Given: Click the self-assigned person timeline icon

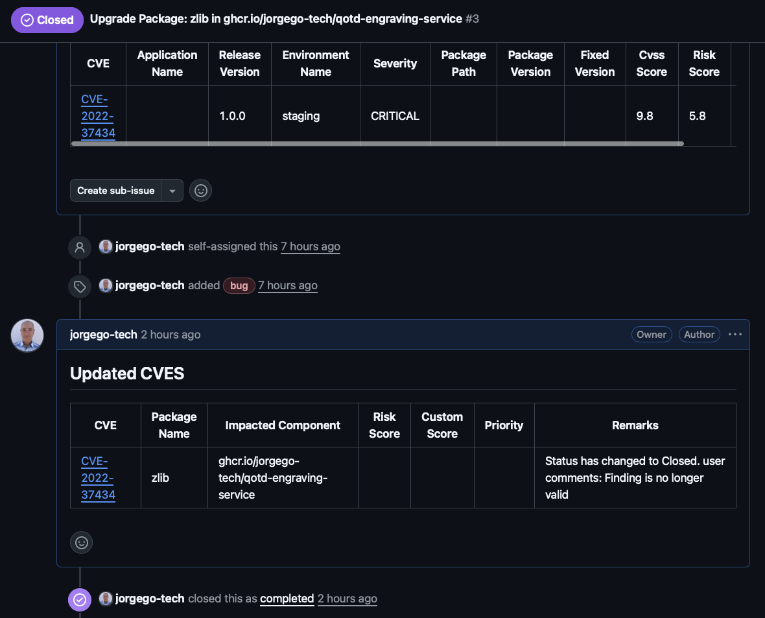Looking at the screenshot, I should [80, 247].
